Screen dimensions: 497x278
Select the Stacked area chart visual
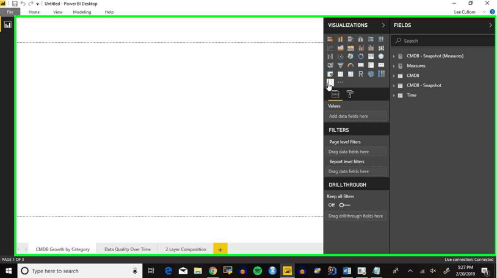click(350, 48)
